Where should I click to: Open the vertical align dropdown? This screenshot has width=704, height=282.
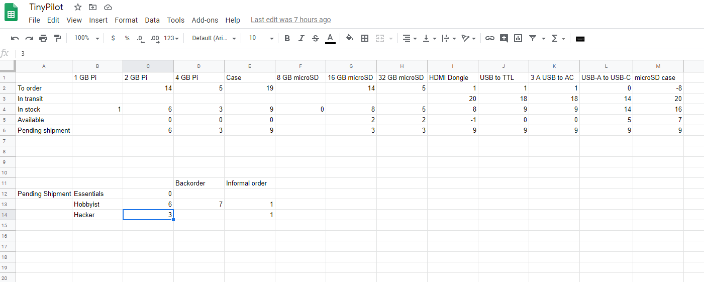click(429, 38)
